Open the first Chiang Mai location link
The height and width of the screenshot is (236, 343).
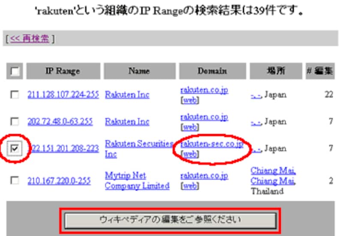pos(273,170)
